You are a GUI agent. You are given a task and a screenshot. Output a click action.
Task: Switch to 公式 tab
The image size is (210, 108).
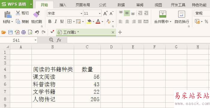(103, 5)
